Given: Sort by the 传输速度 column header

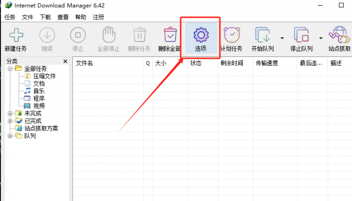Looking at the screenshot, I should (x=275, y=63).
